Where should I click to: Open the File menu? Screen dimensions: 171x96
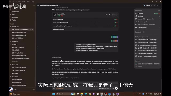pos(20,2)
